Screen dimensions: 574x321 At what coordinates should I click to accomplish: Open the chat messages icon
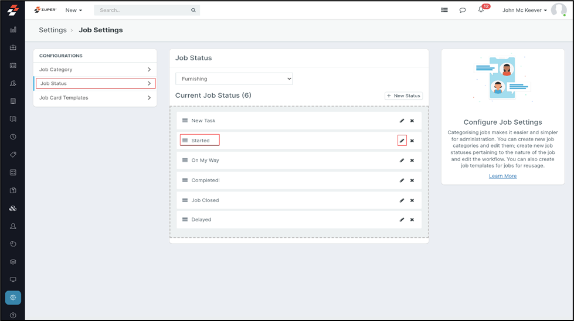point(463,10)
